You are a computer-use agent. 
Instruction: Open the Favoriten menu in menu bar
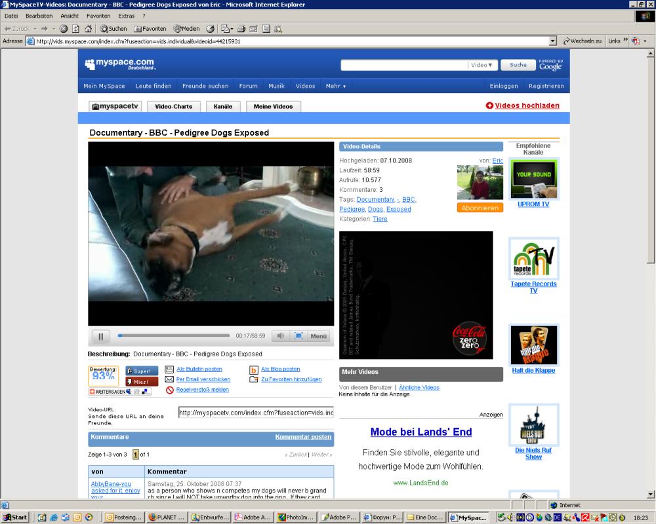pos(98,16)
